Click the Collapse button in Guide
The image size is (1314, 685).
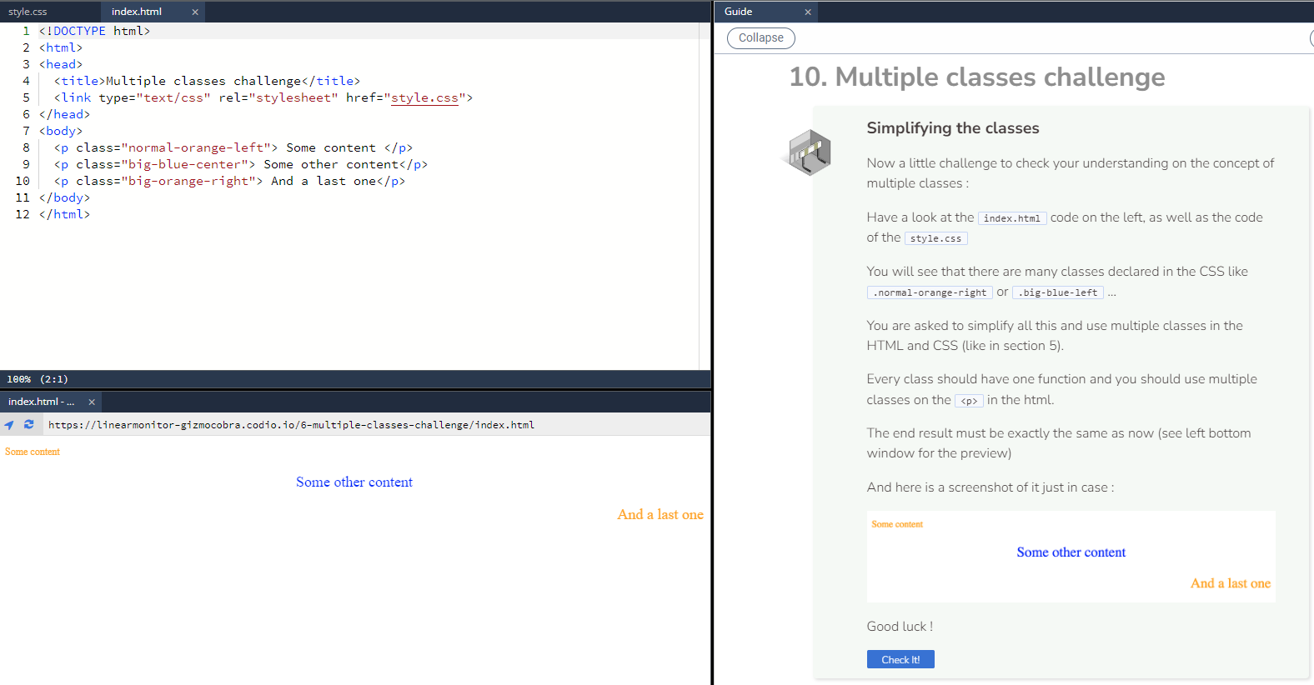[761, 38]
